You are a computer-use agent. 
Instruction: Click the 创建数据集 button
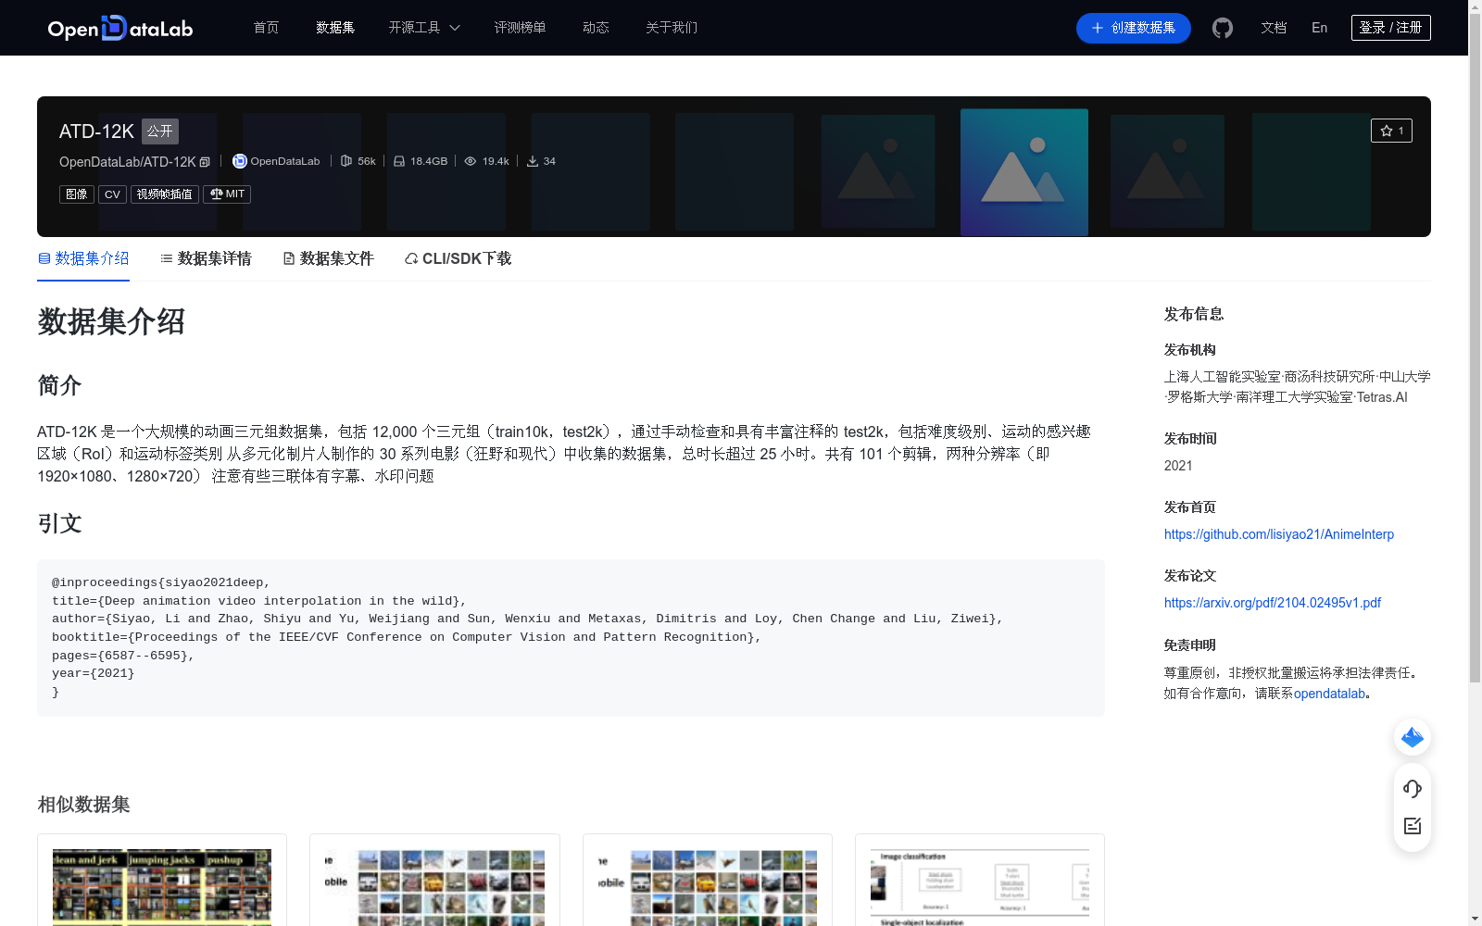pyautogui.click(x=1133, y=28)
